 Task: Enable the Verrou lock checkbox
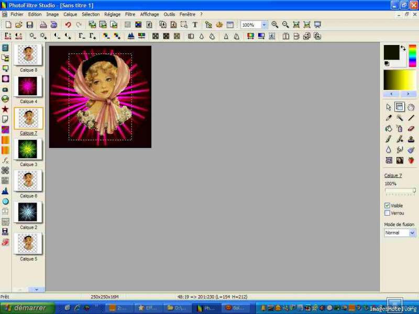(387, 213)
